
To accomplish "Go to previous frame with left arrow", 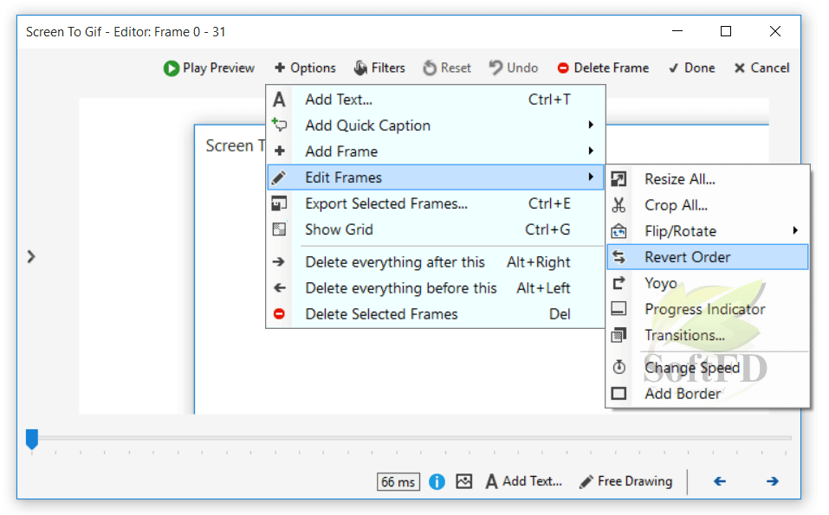I will click(x=720, y=481).
